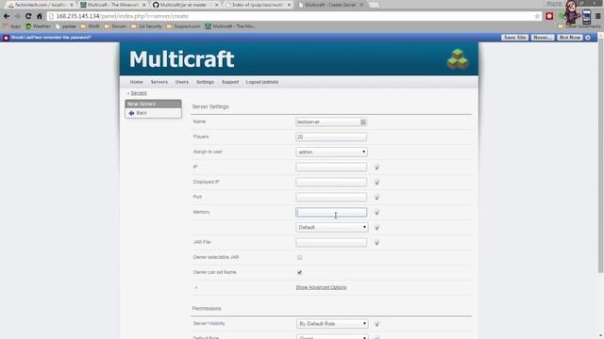Click Logout (admin) in the menu
Image resolution: width=604 pixels, height=339 pixels.
pyautogui.click(x=262, y=82)
